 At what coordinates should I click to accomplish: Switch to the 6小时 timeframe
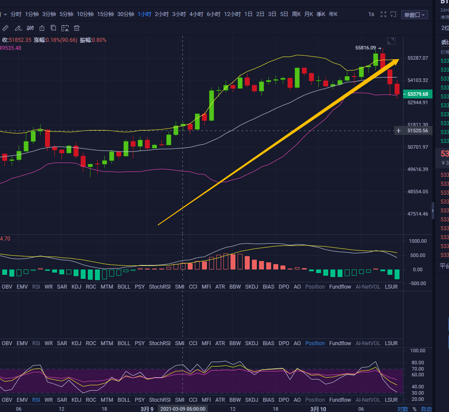tap(214, 14)
